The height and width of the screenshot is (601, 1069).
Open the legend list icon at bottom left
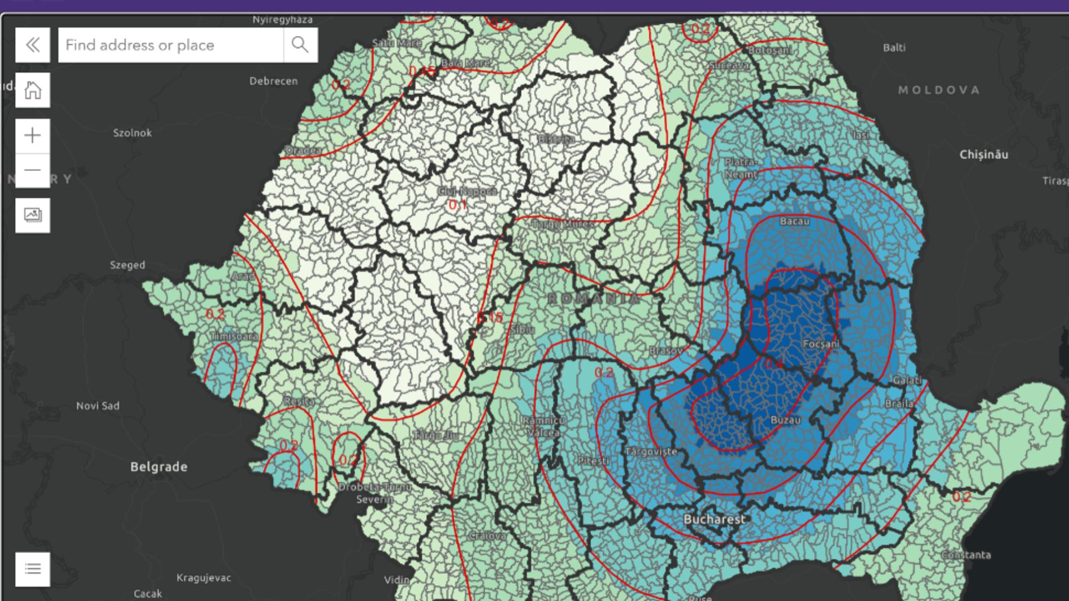pos(32,569)
